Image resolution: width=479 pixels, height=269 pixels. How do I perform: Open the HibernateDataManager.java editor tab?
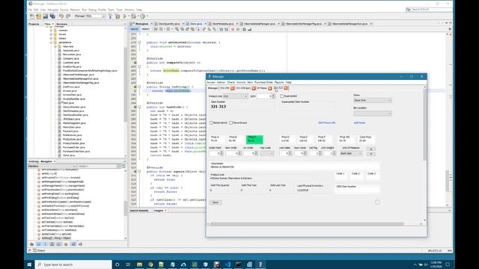pos(259,23)
